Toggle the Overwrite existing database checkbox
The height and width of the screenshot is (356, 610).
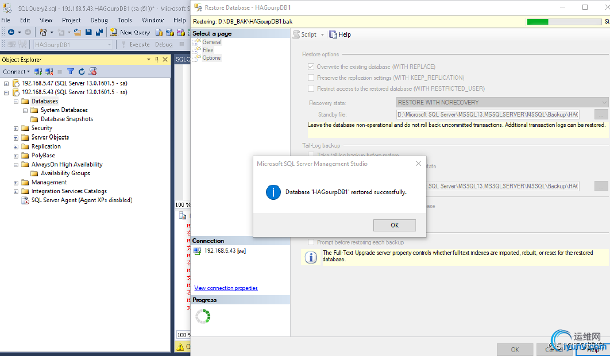[x=311, y=67]
